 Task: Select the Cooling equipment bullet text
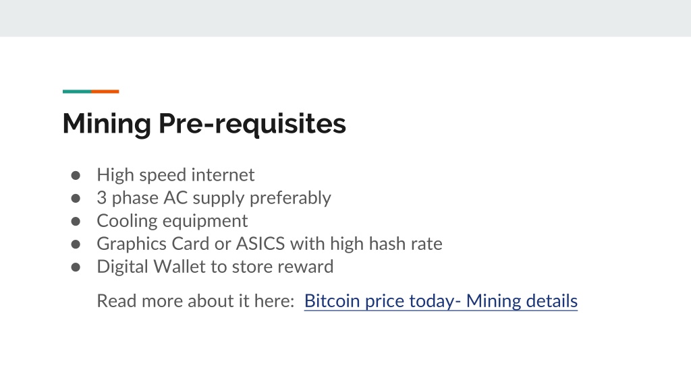pyautogui.click(x=172, y=221)
